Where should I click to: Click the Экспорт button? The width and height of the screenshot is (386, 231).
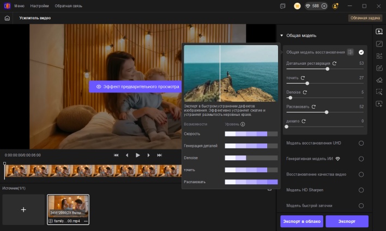pyautogui.click(x=347, y=221)
